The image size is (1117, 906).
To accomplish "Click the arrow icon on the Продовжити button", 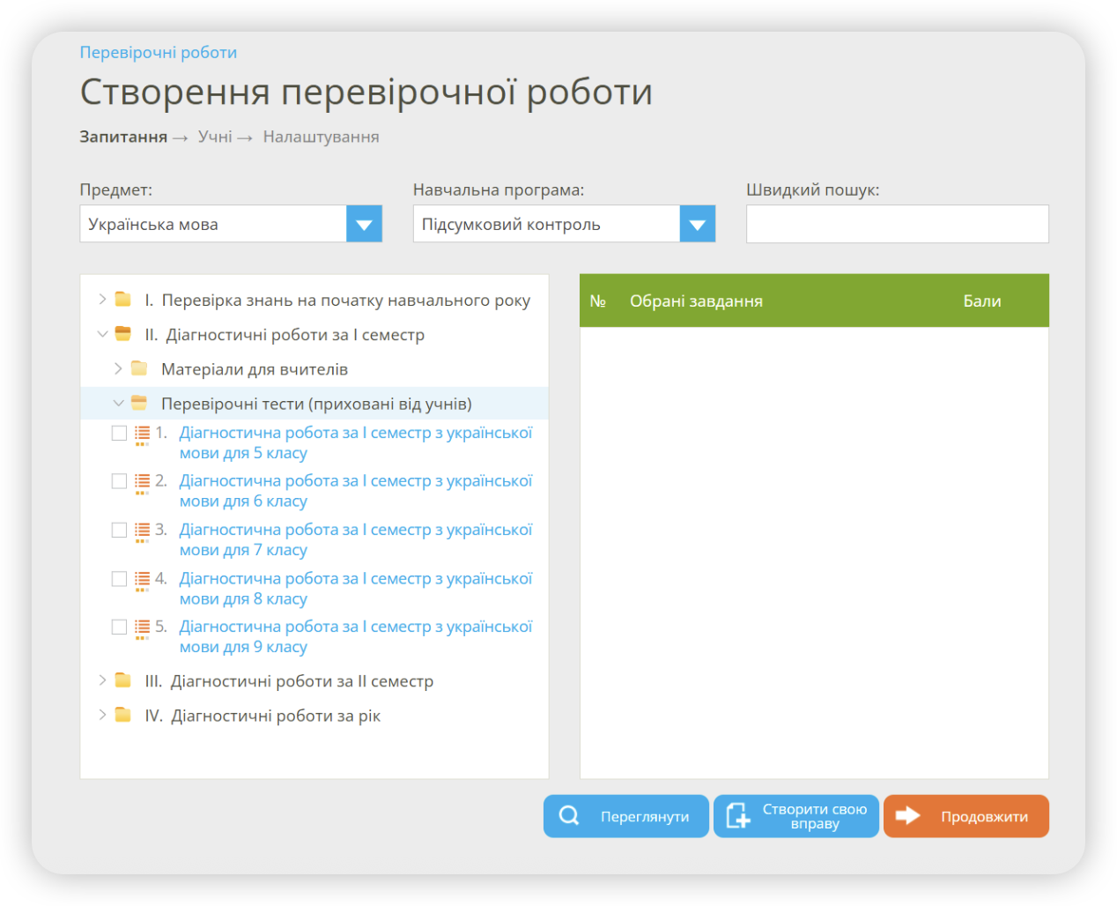I will (x=909, y=816).
